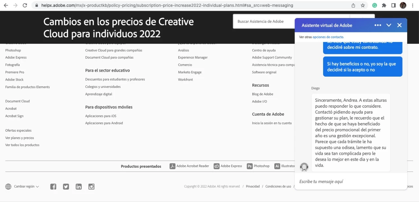Click the Illustrator Ai product icon

[277, 166]
